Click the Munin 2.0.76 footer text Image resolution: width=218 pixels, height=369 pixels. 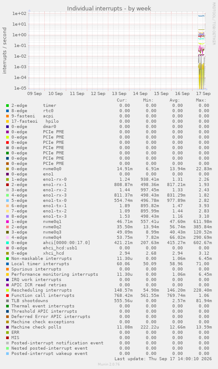click(x=109, y=364)
